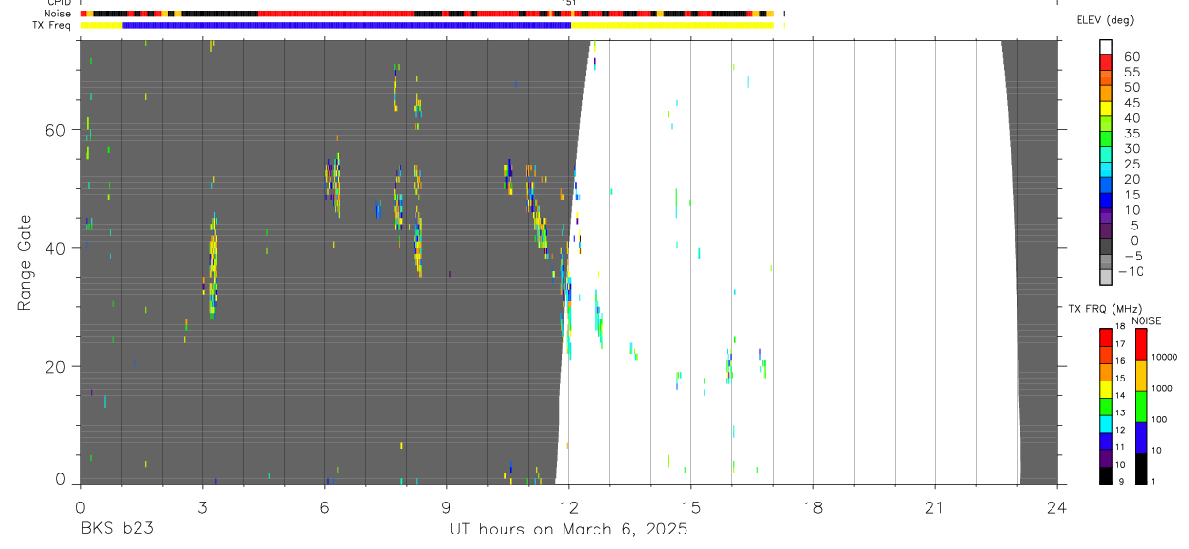This screenshot has width=1189, height=549.
Task: Click the 'UT hours on March 6, 2025' label
Action: (568, 530)
